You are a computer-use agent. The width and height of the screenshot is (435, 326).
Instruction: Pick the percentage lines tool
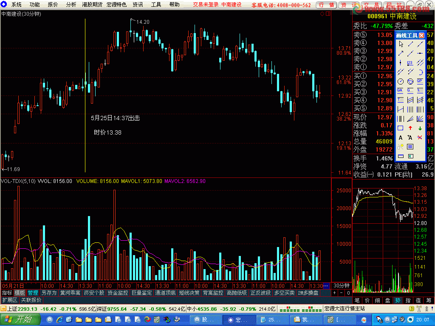[x=420, y=91]
